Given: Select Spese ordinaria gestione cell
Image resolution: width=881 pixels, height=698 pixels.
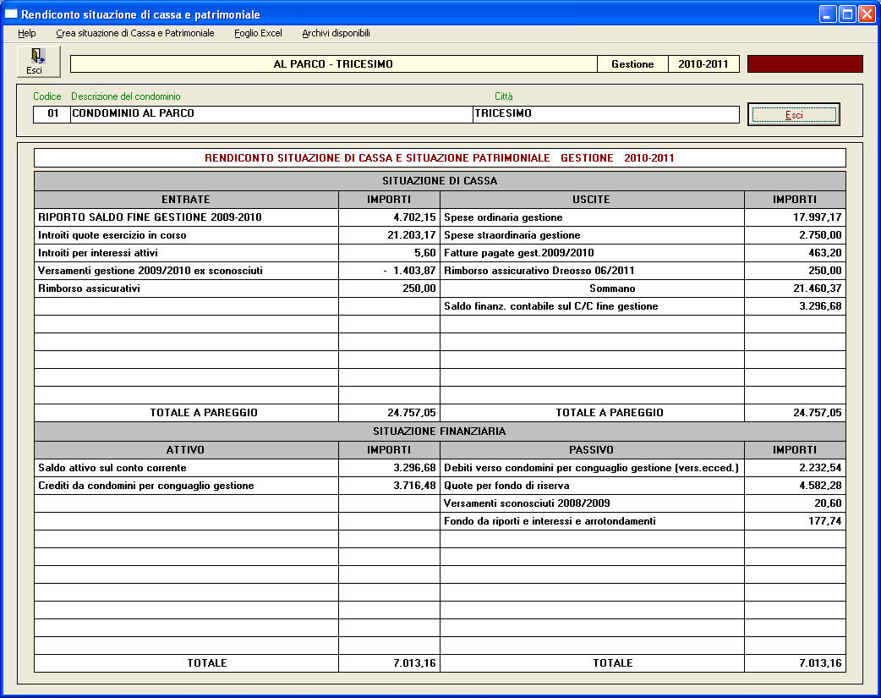Looking at the screenshot, I should click(x=592, y=217).
